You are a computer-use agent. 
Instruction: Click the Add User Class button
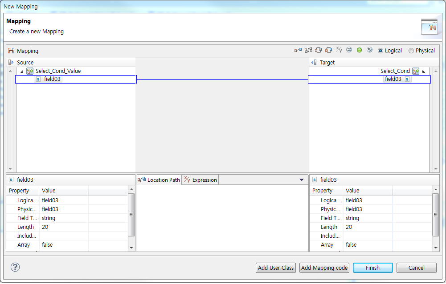(x=275, y=268)
